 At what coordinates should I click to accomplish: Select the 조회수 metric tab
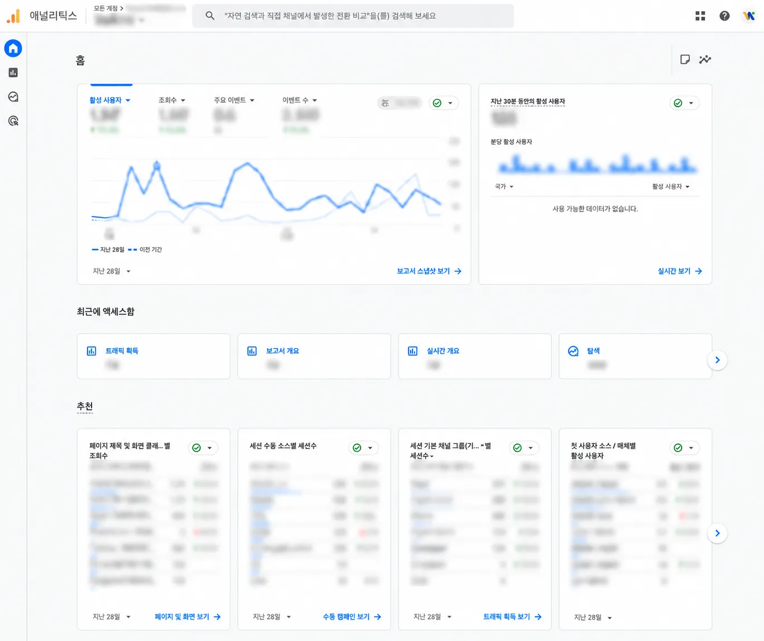(x=172, y=100)
